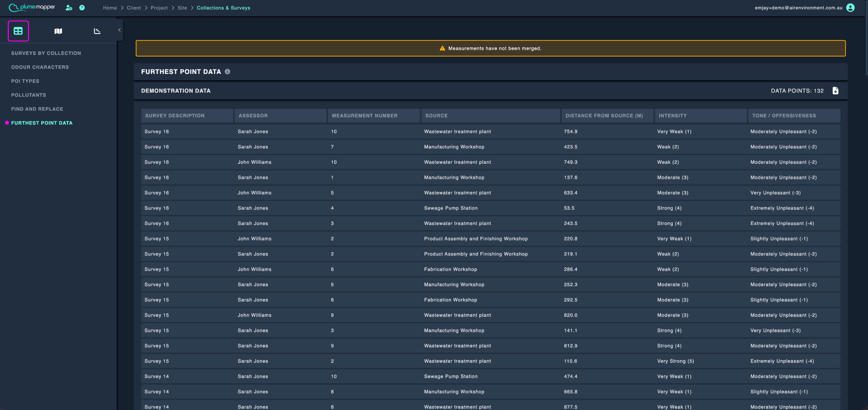Open the data table view icon
This screenshot has height=410, width=868.
[18, 31]
